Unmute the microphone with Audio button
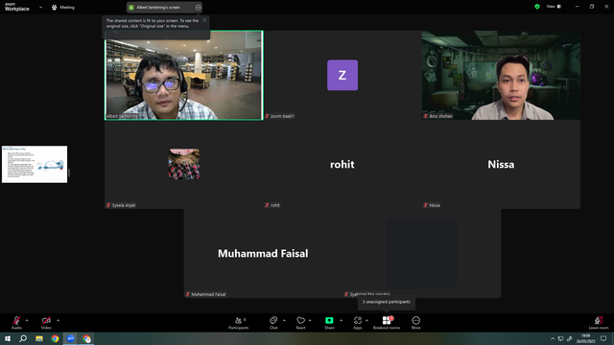614x345 pixels. point(16,322)
